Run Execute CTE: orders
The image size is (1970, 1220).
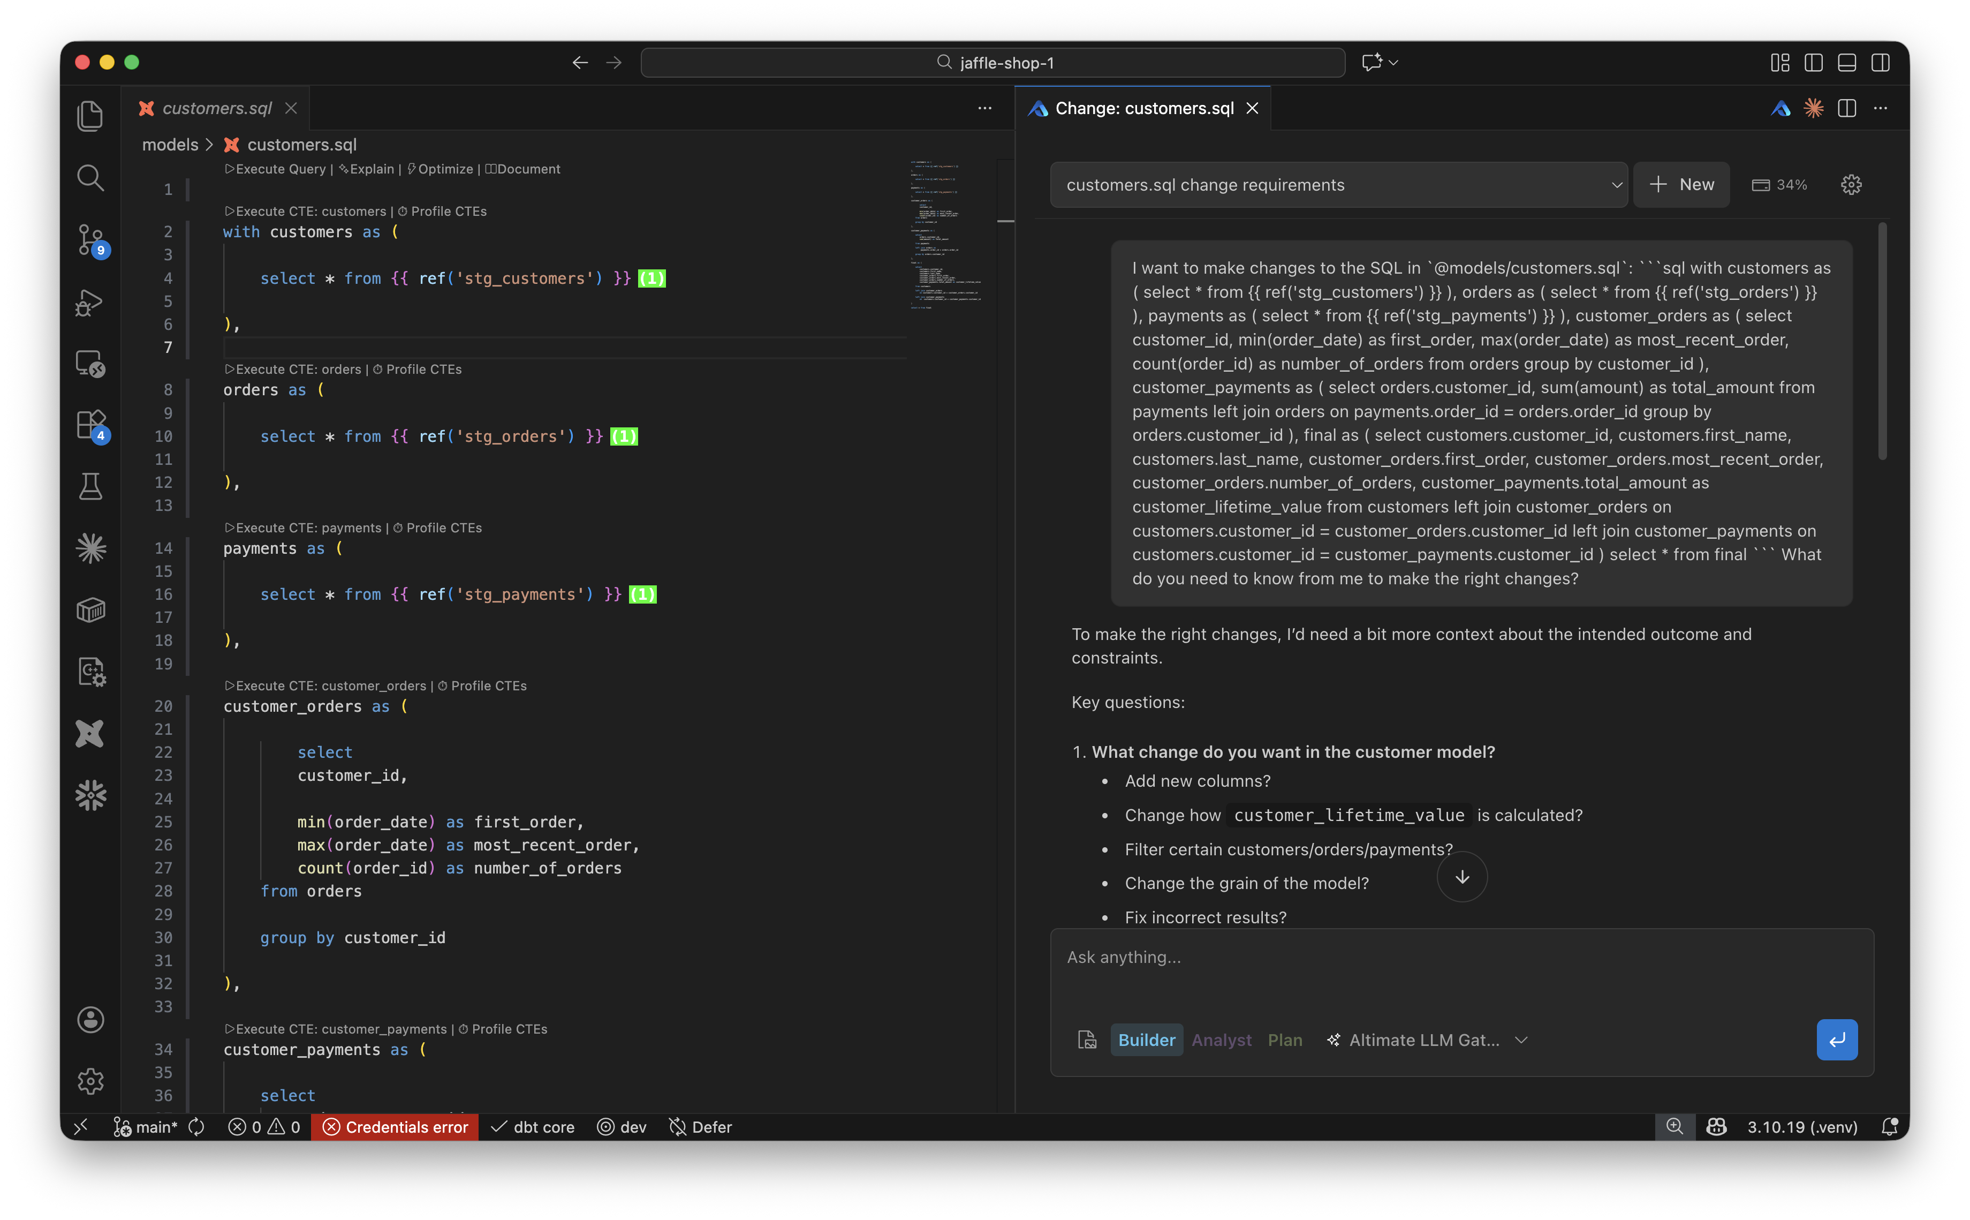coord(293,370)
